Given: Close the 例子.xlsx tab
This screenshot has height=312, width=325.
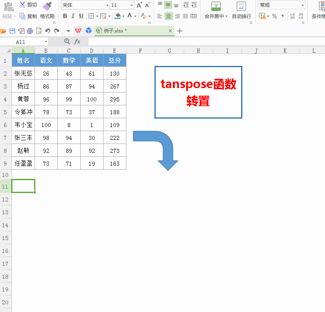Looking at the screenshot, I should (x=171, y=31).
